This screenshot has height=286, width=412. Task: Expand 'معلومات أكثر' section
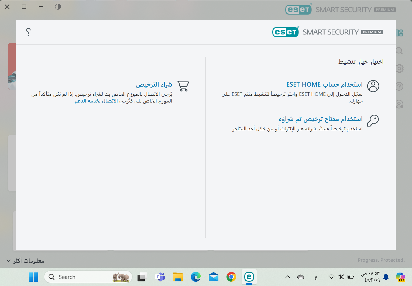click(x=25, y=261)
